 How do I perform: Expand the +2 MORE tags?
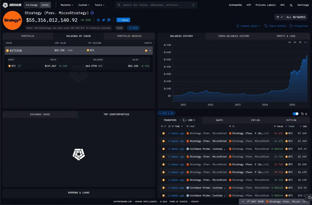(x=133, y=28)
